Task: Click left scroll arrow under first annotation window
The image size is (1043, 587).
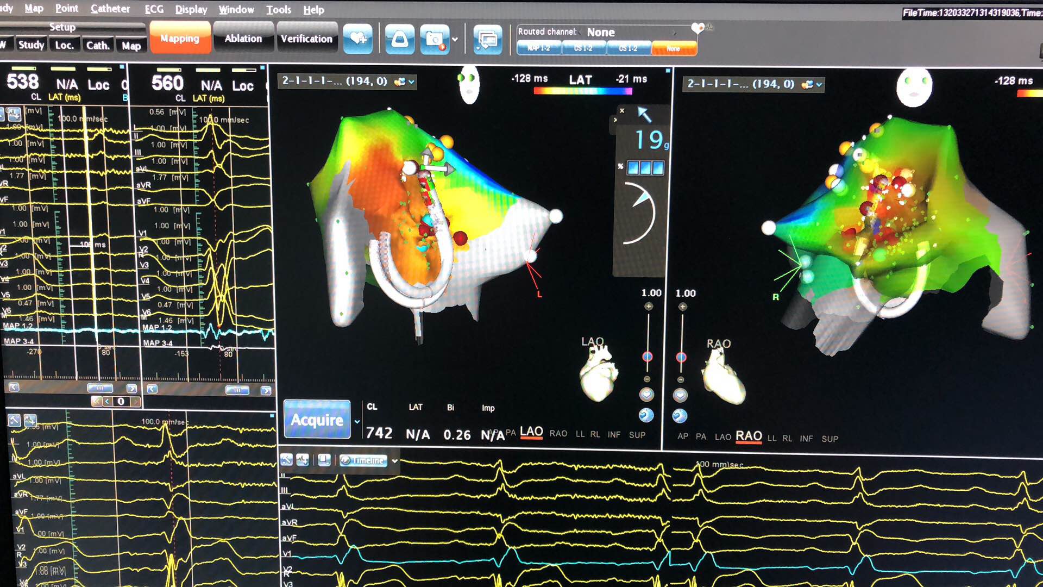Action: [x=14, y=388]
